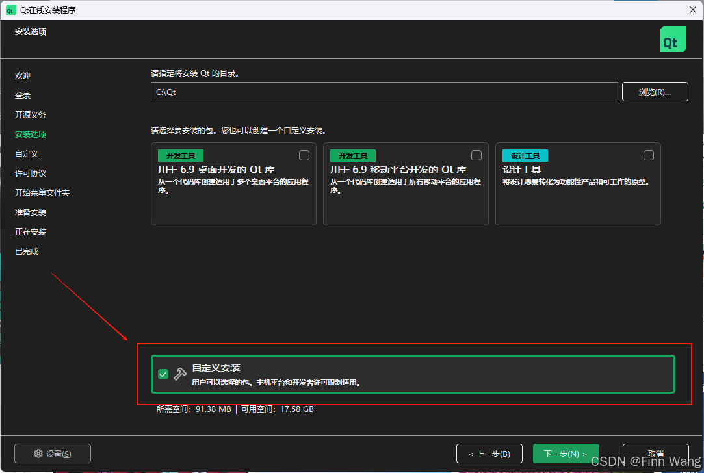The height and width of the screenshot is (473, 704).
Task: Click the 请指定将安装 Qt 的目录 label
Action: 195,73
